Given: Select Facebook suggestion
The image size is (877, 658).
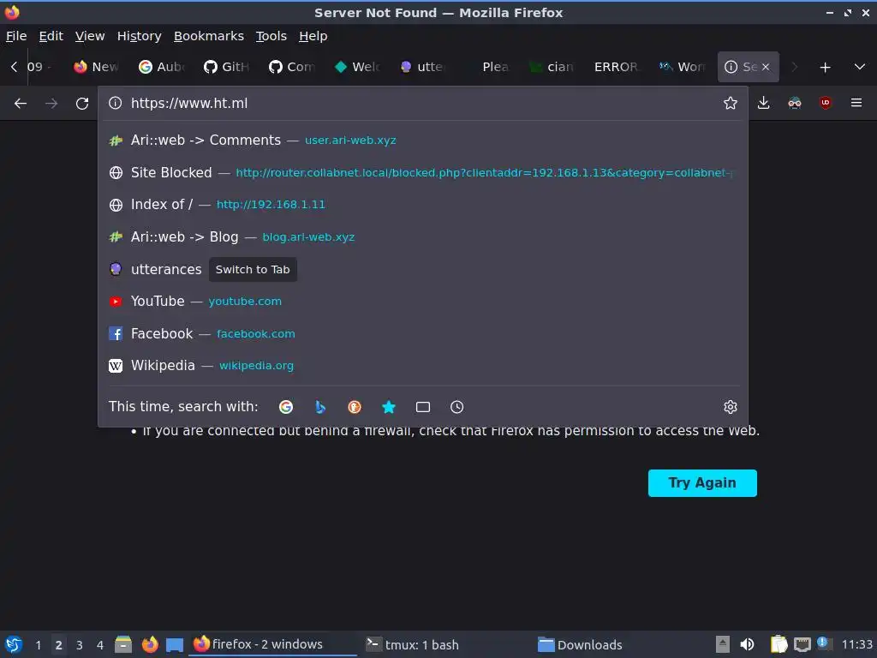Looking at the screenshot, I should (x=423, y=334).
